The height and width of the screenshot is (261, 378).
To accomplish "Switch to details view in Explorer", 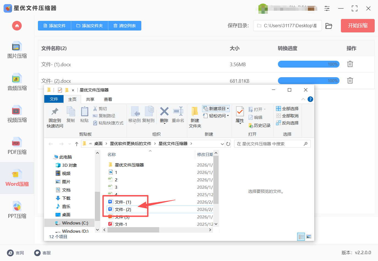I will [301, 237].
